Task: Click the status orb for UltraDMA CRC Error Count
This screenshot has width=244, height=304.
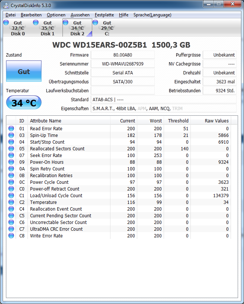Action: point(11,229)
